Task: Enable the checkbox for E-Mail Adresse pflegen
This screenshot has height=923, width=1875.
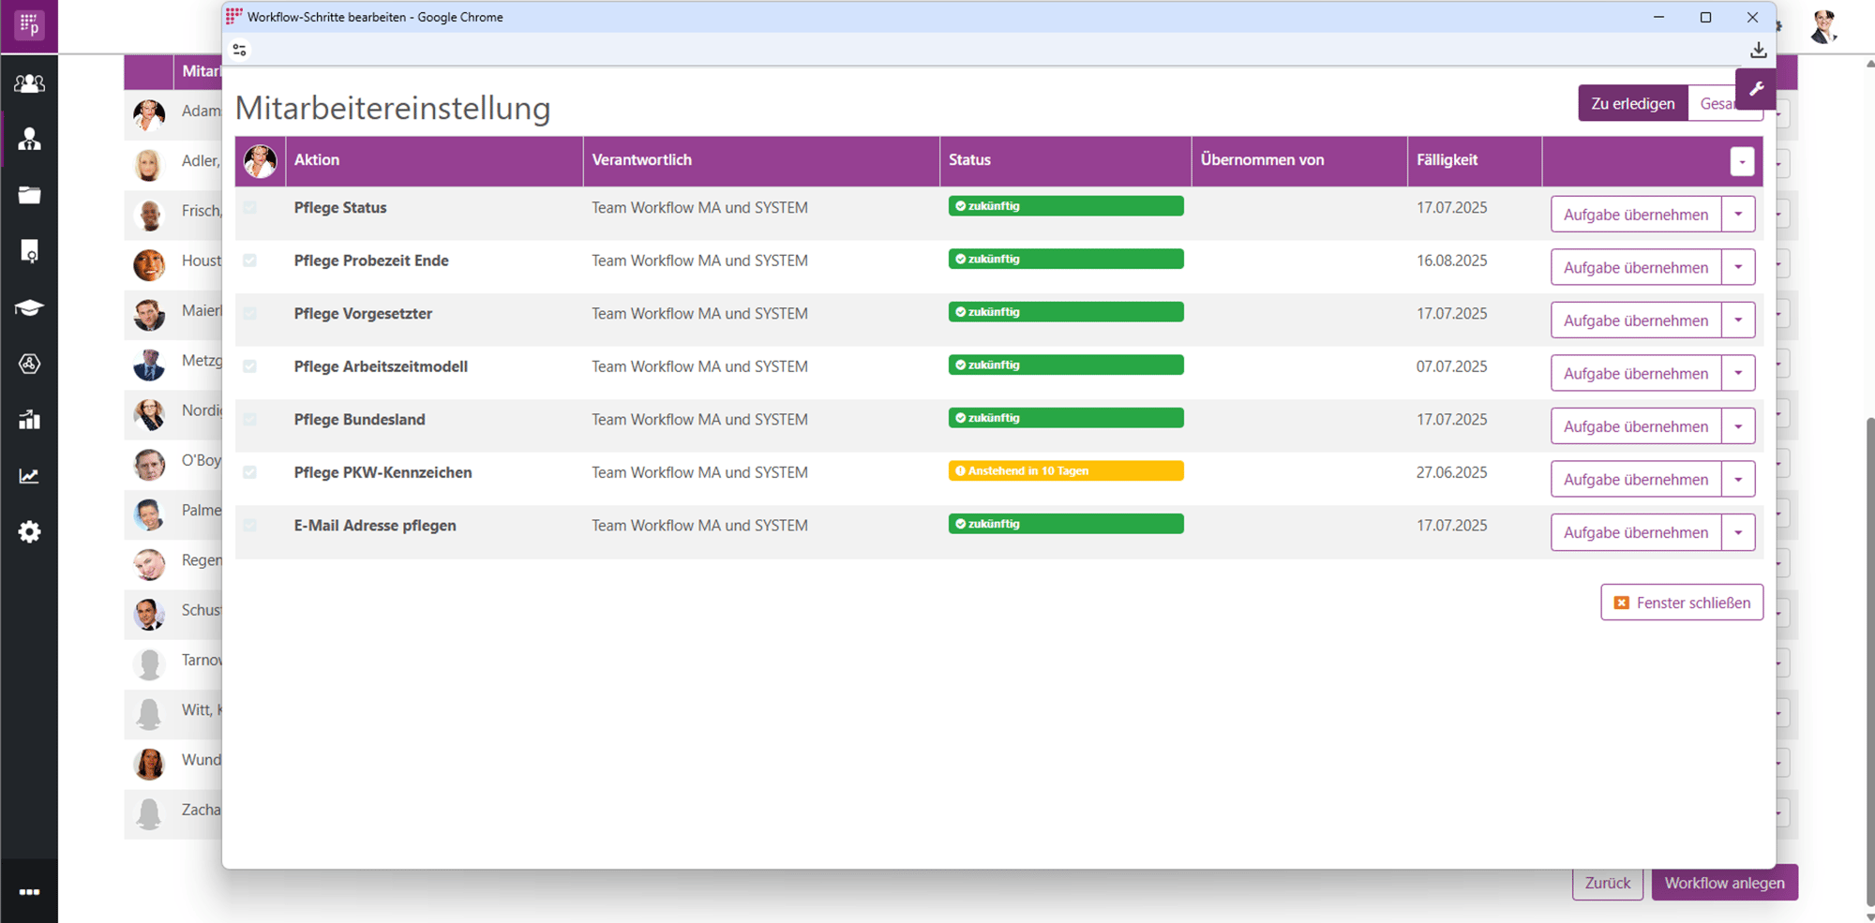Action: point(249,526)
